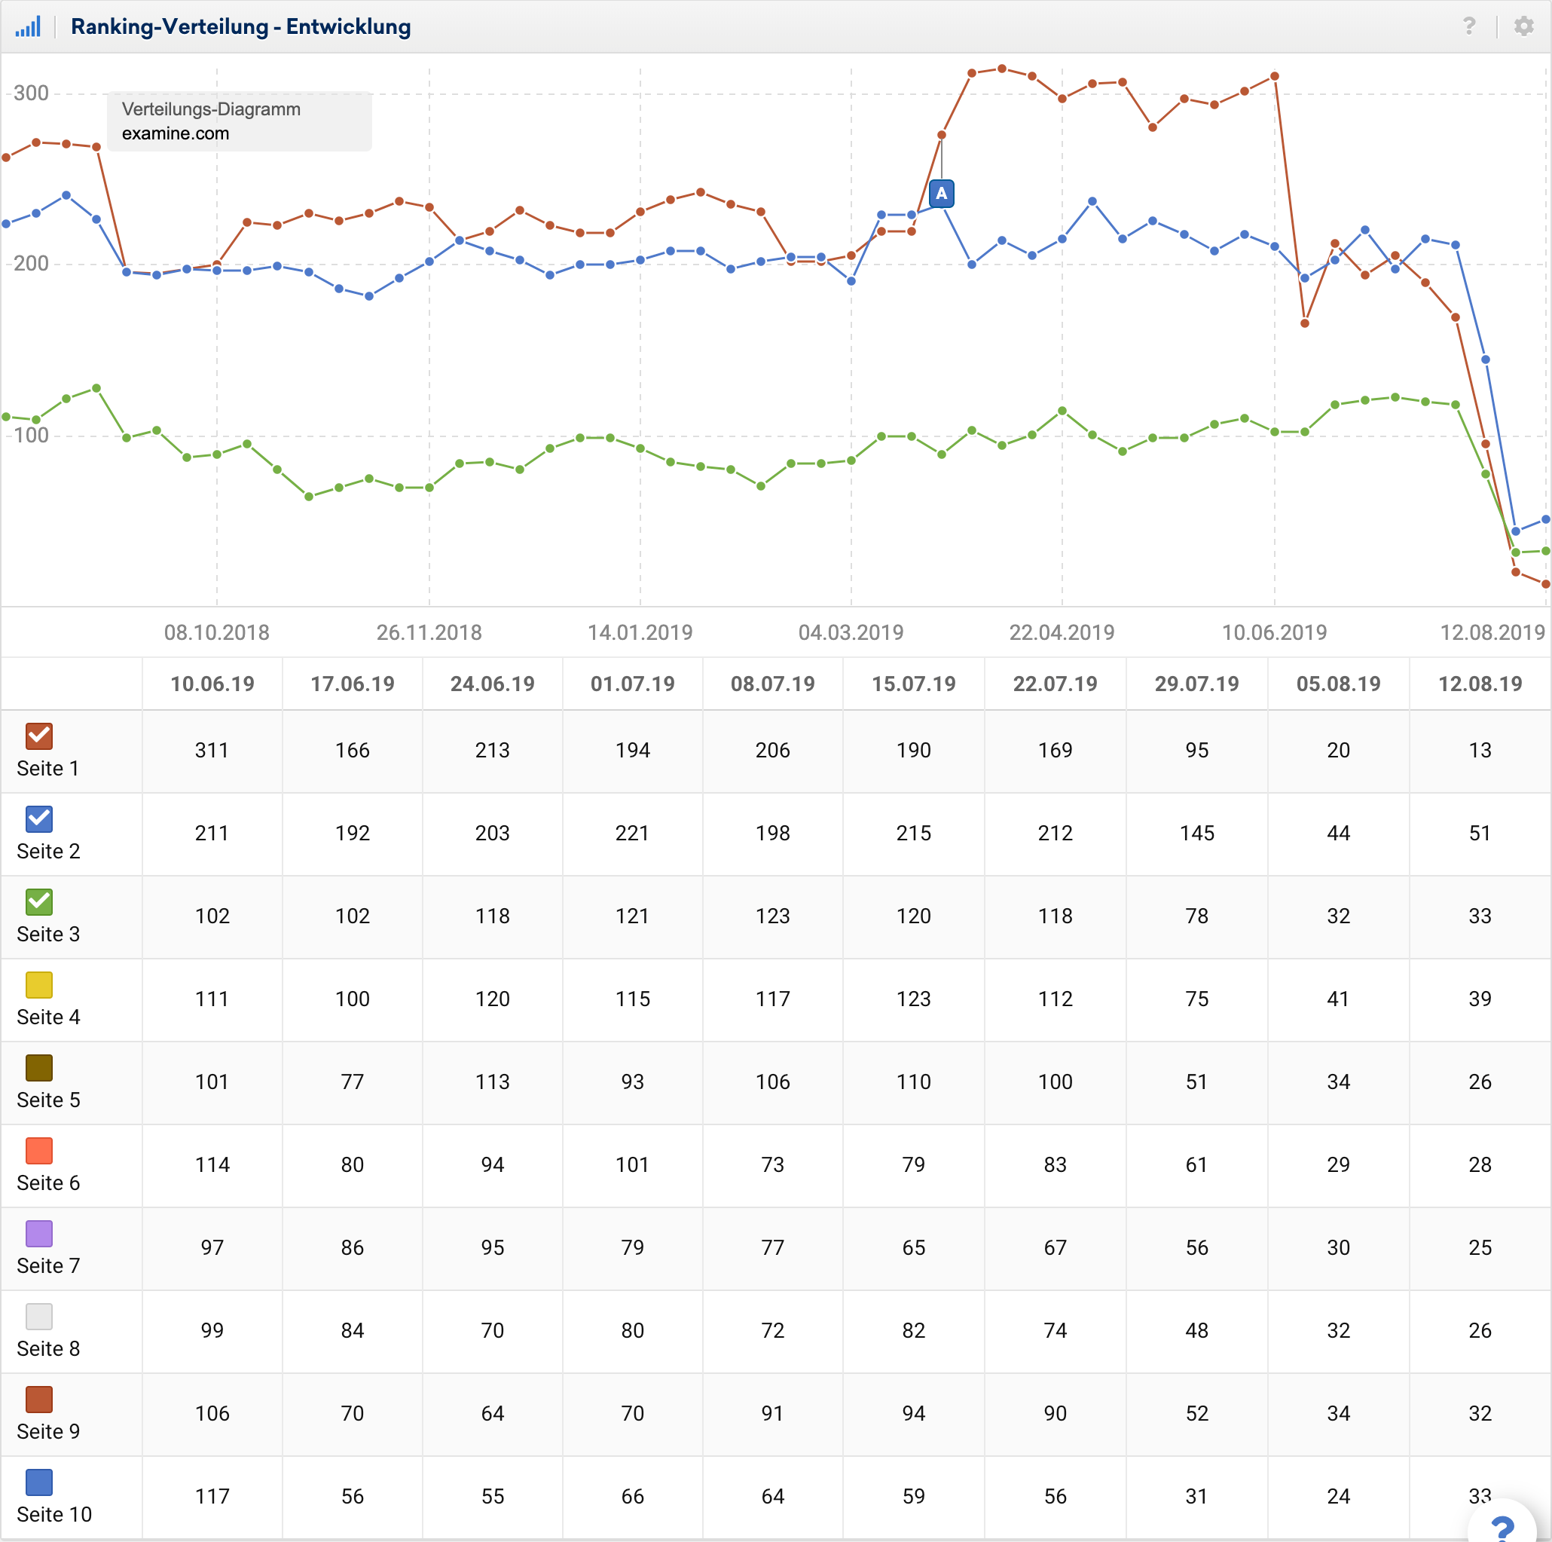Uncheck the Seite 1 series checkbox
This screenshot has width=1552, height=1542.
(x=38, y=736)
